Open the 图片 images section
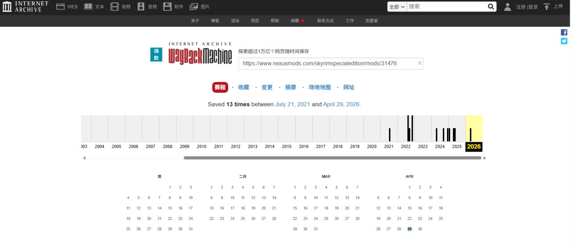The width and height of the screenshot is (571, 248). pos(200,7)
